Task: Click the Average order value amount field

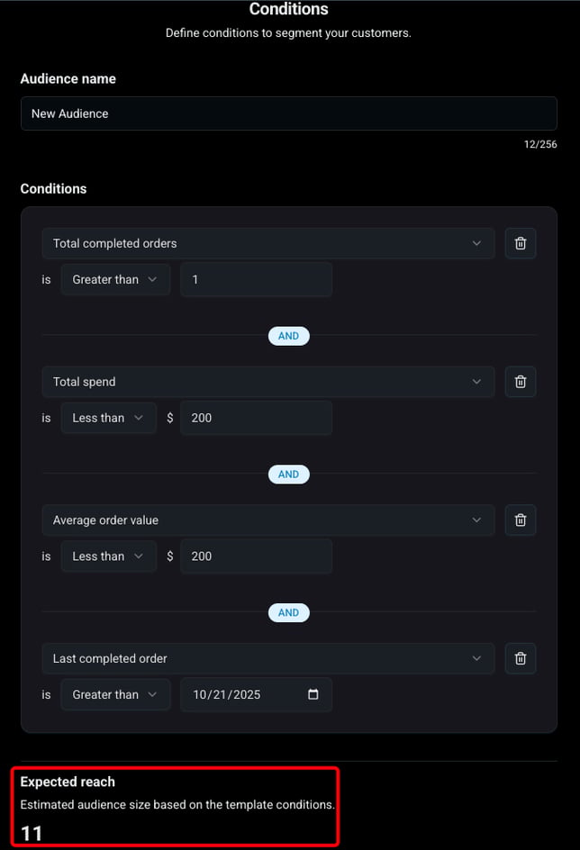Action: click(x=257, y=556)
